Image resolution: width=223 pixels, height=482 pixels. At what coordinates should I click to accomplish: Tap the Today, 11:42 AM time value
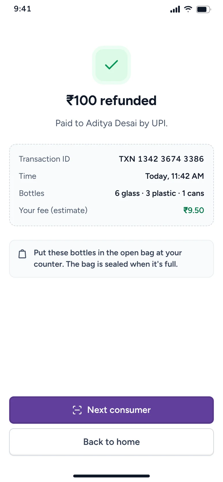(174, 176)
